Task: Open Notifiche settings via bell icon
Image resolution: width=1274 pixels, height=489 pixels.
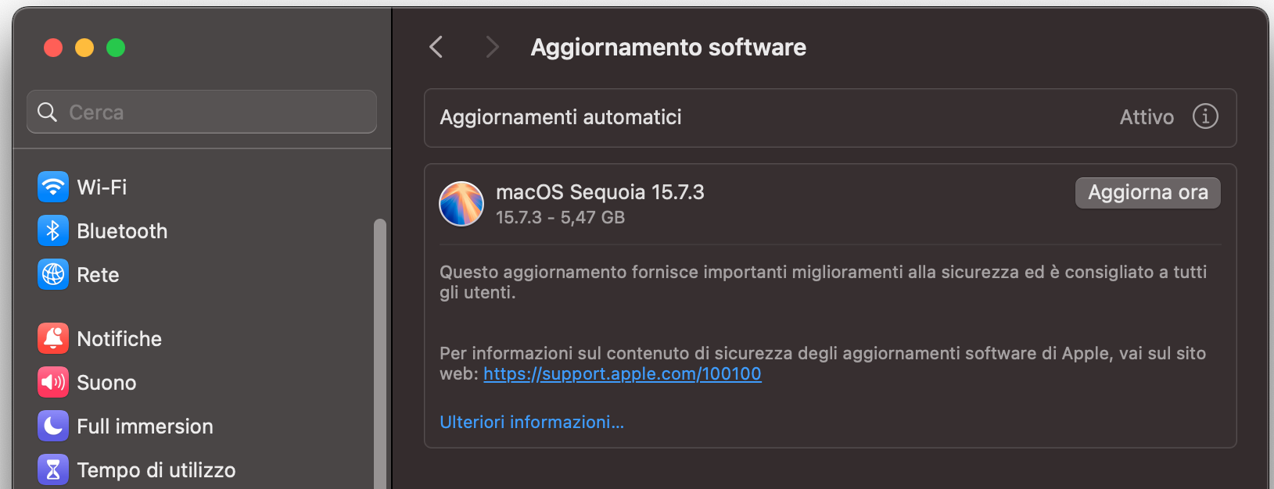Action: click(x=52, y=338)
